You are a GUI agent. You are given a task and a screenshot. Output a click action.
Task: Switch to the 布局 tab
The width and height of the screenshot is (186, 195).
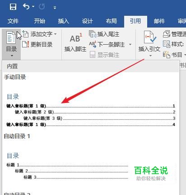111,21
